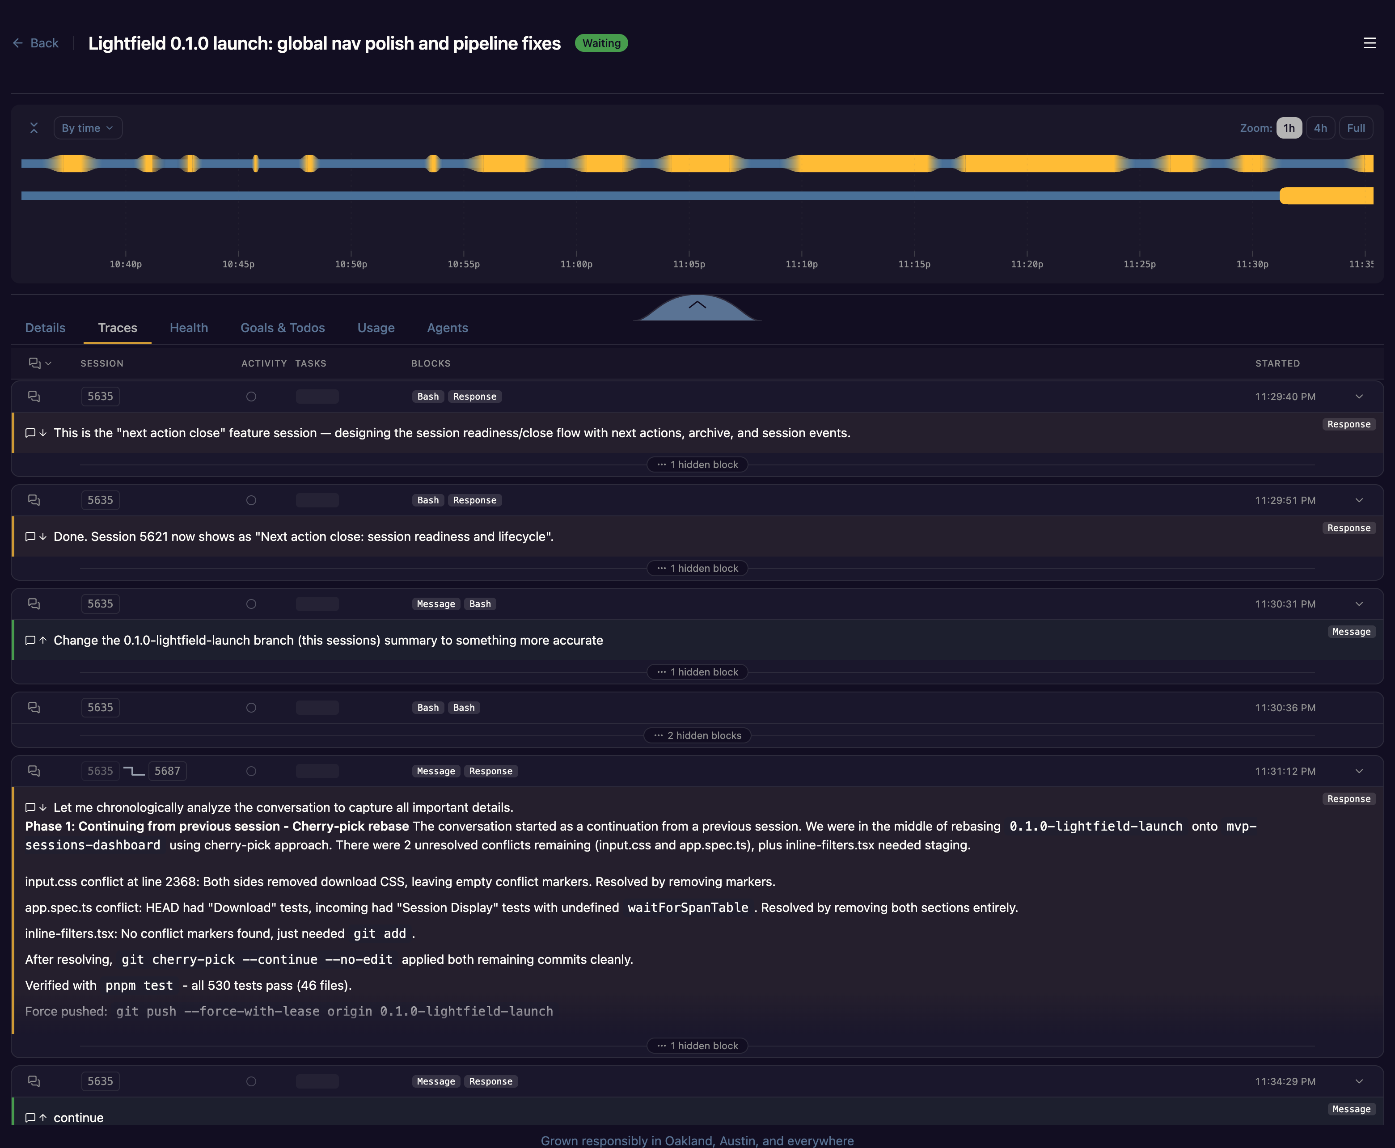Click the message bubble icon beside 'continue'

(30, 1118)
